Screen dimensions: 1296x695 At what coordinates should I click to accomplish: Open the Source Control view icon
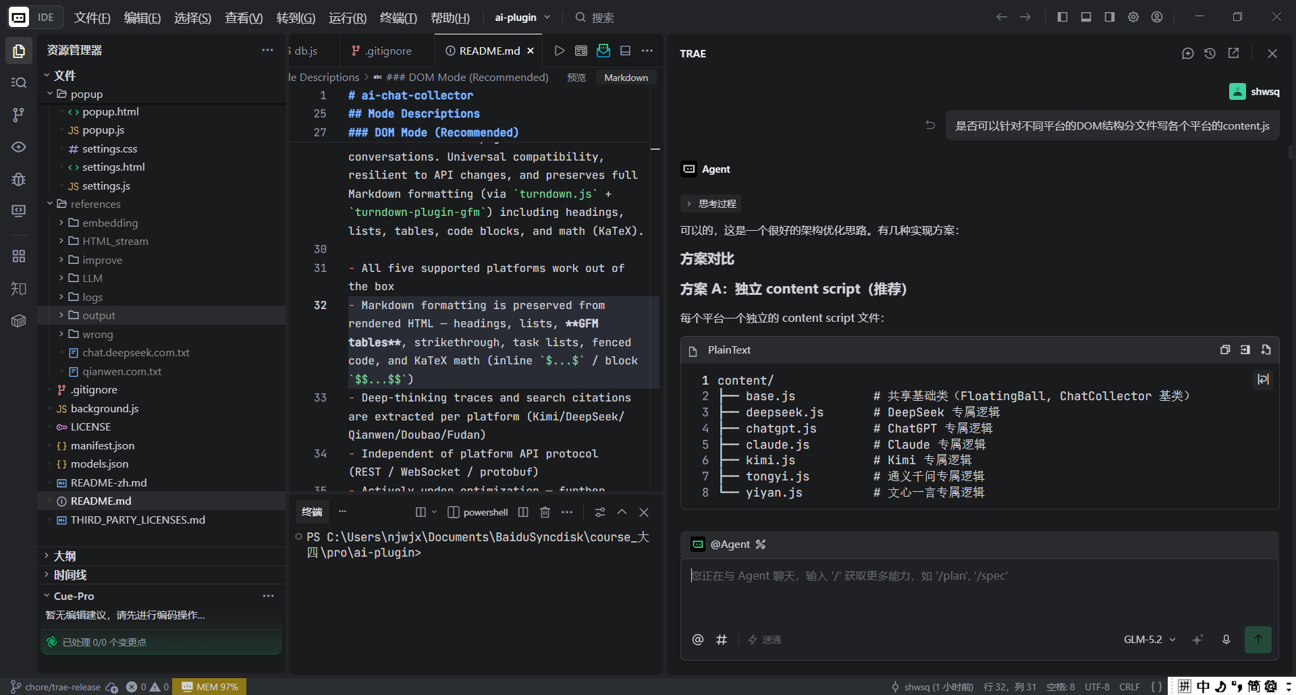click(19, 115)
